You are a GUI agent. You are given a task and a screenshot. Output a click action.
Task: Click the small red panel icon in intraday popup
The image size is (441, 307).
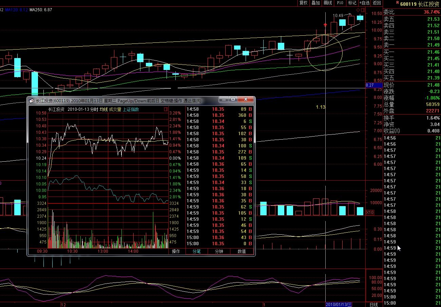pos(166,109)
